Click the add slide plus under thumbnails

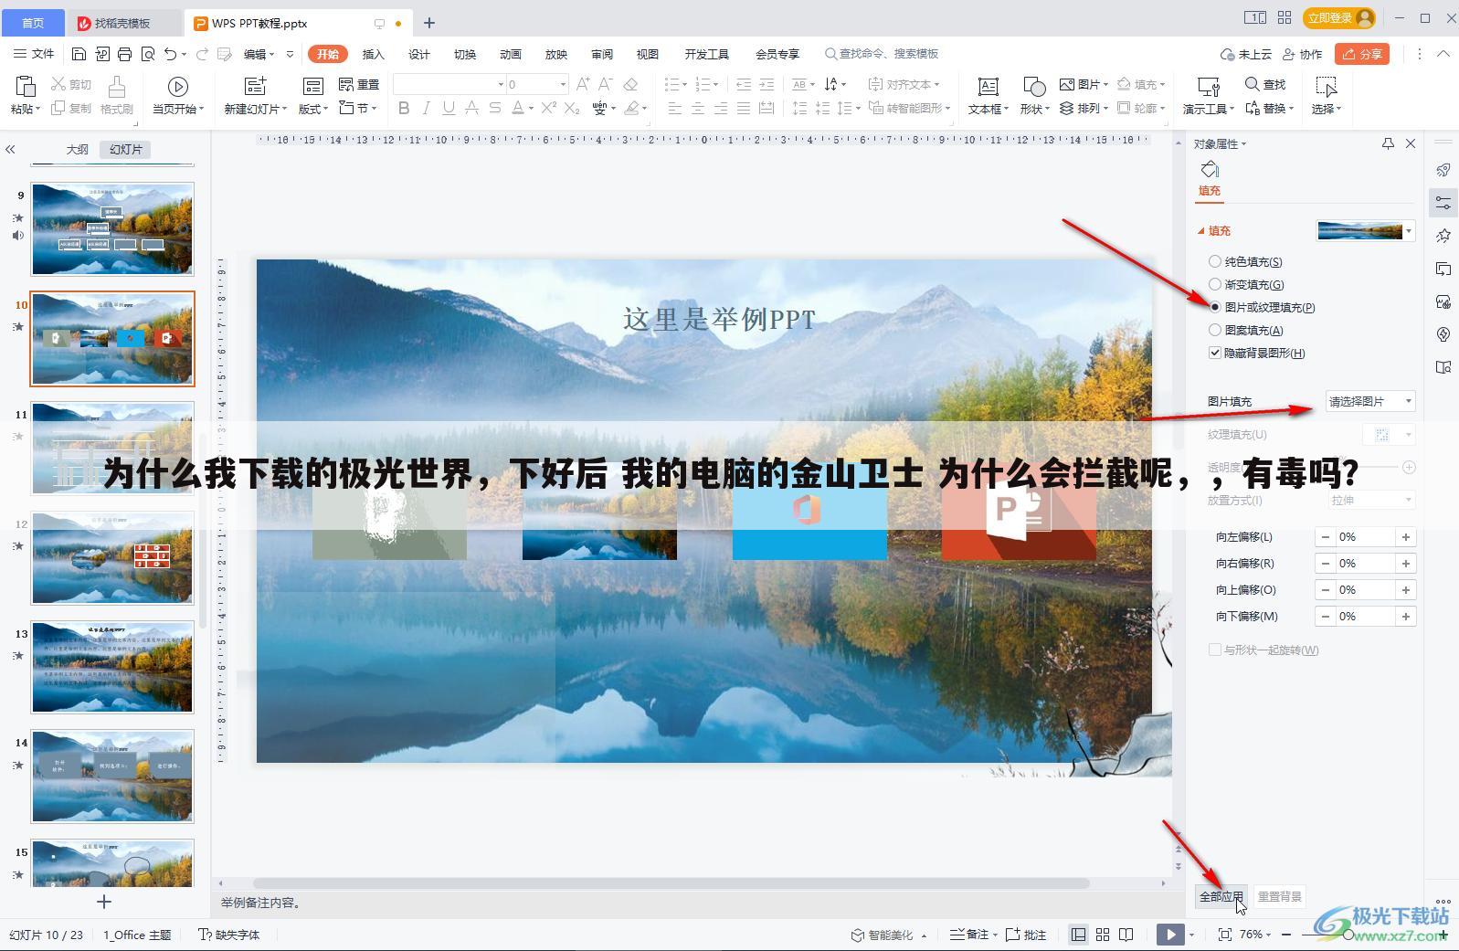click(x=104, y=903)
